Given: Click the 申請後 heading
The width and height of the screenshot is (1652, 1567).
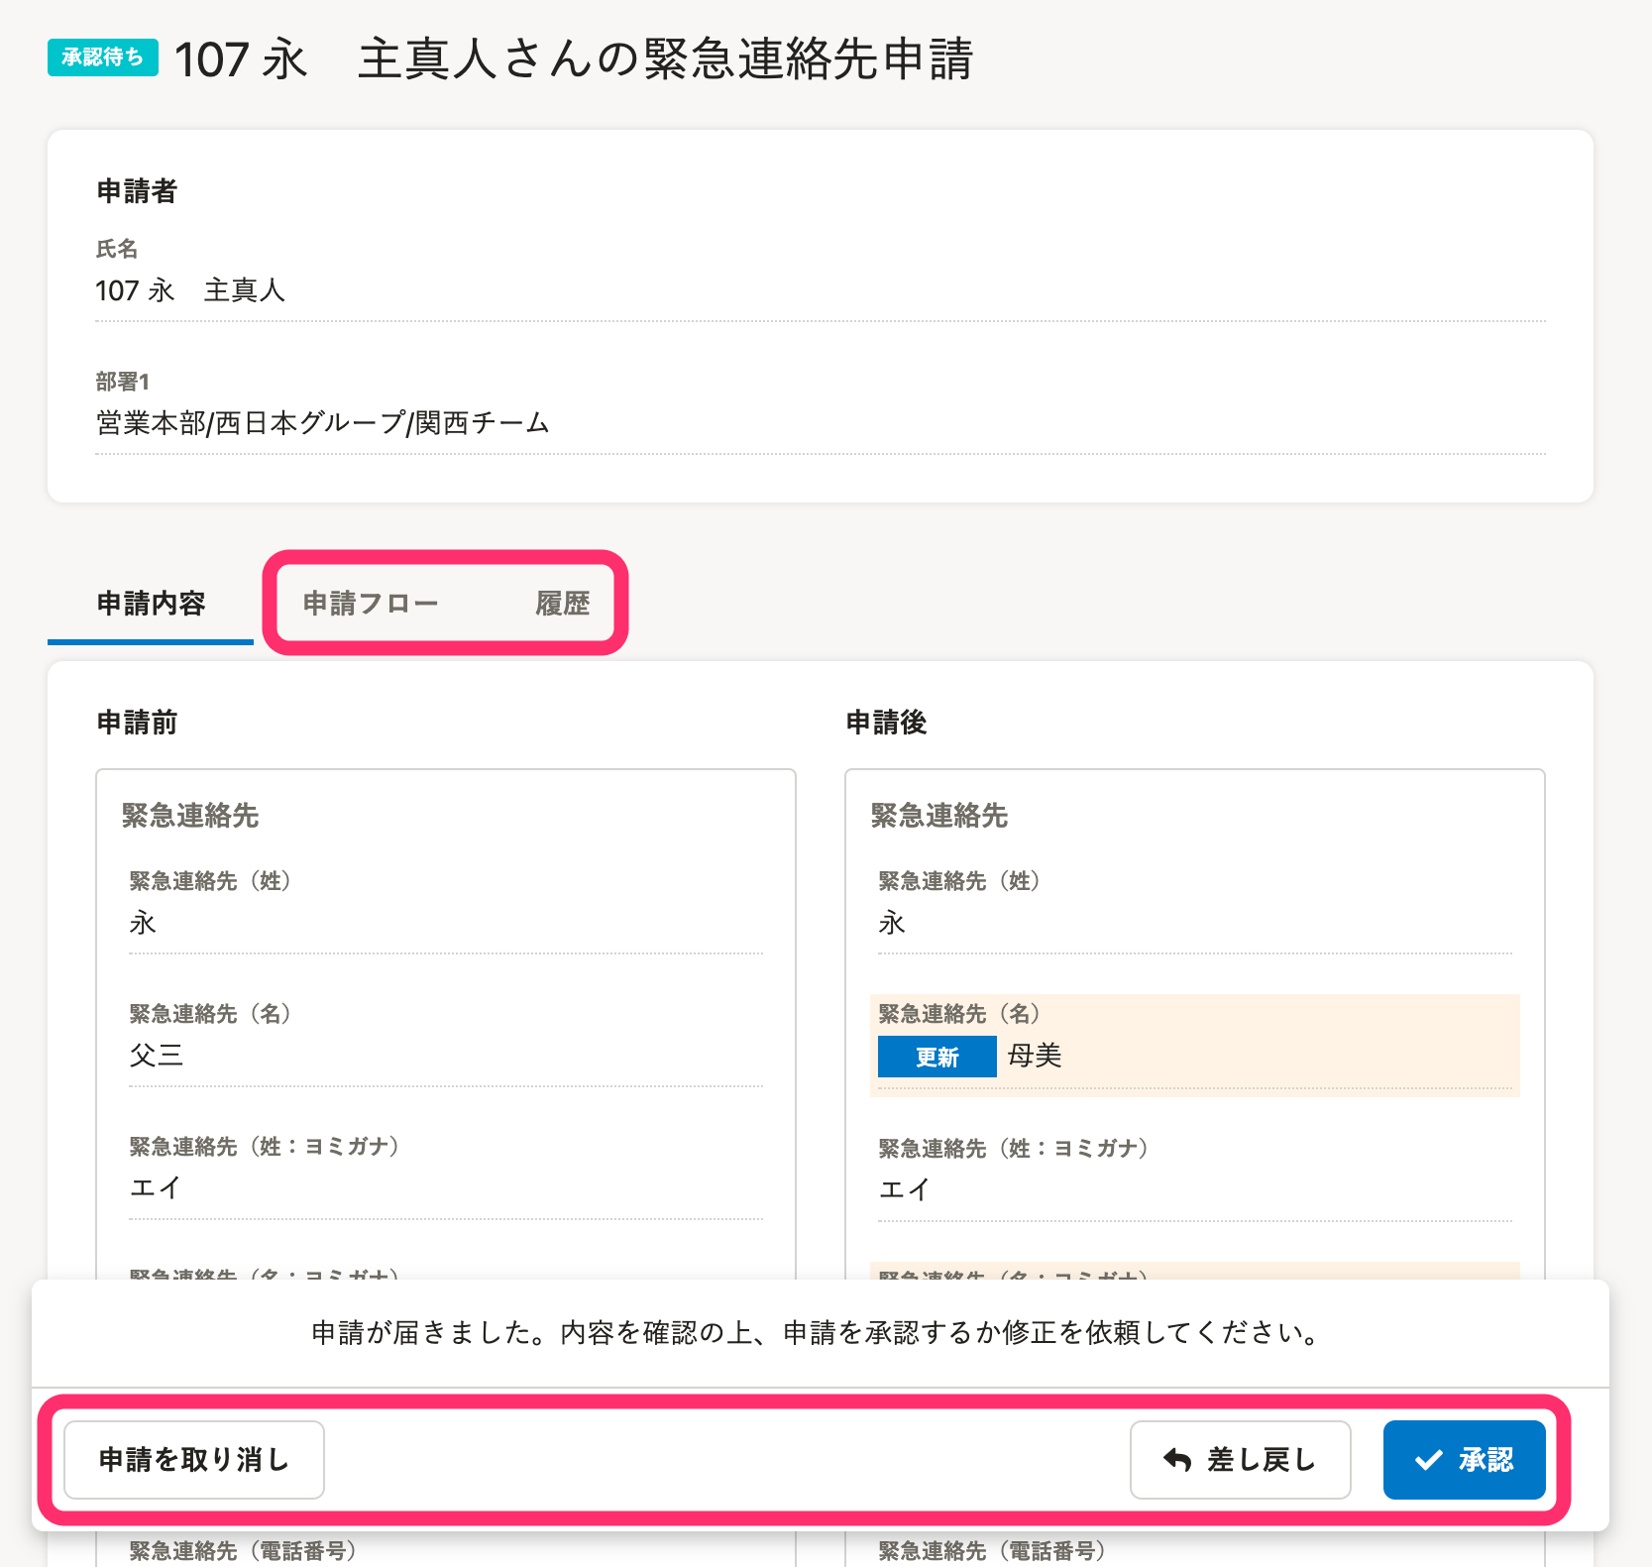Looking at the screenshot, I should (886, 723).
